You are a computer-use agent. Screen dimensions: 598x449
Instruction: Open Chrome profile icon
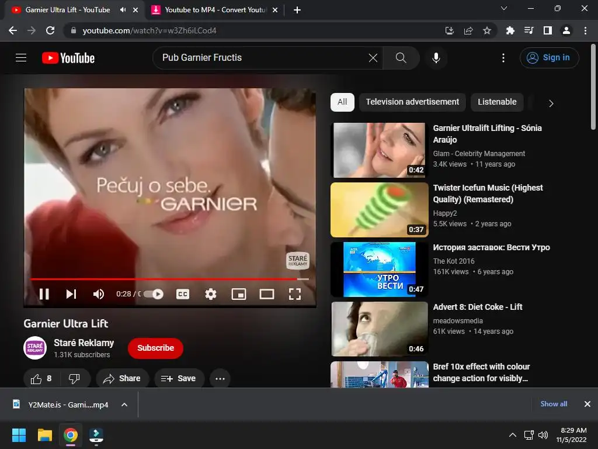566,30
